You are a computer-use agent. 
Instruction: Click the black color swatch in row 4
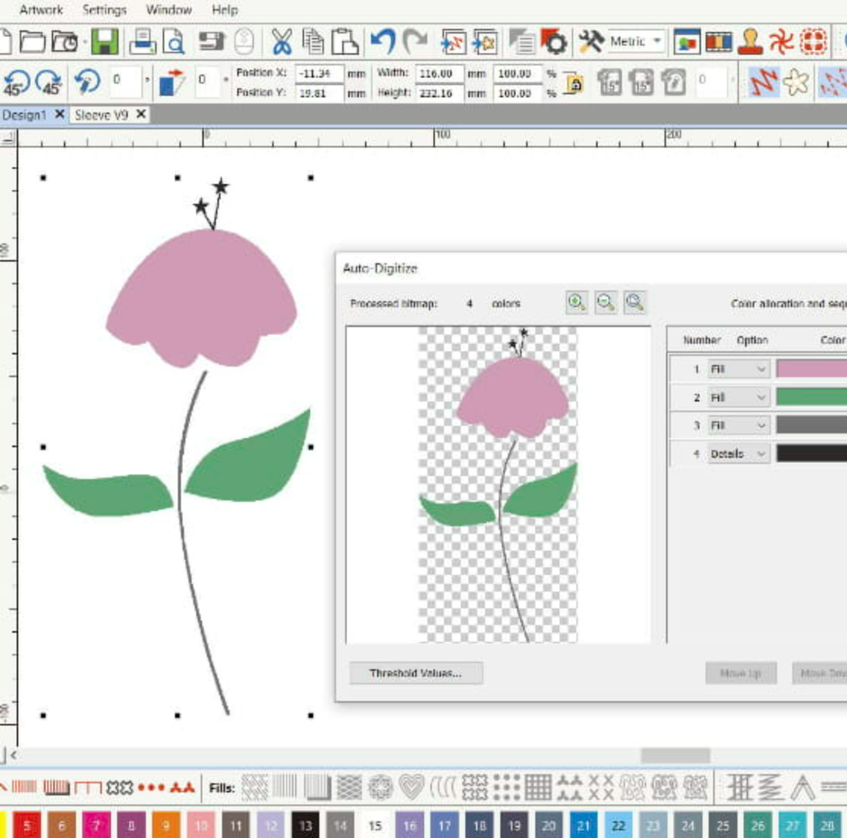(x=811, y=453)
